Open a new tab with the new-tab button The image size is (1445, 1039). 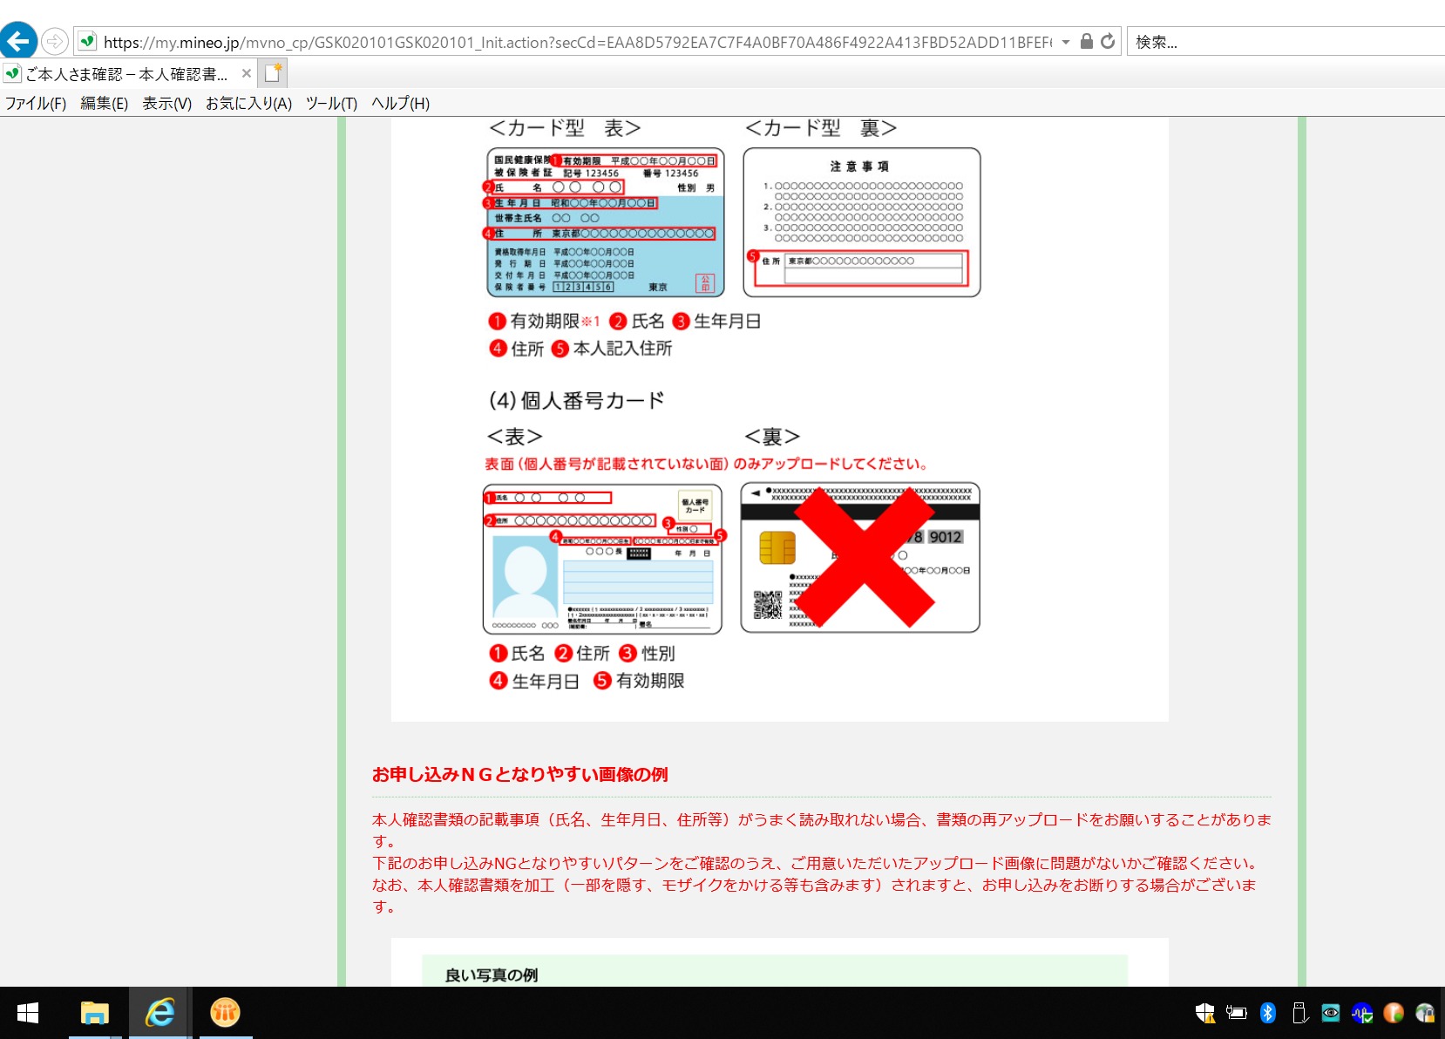(x=274, y=73)
